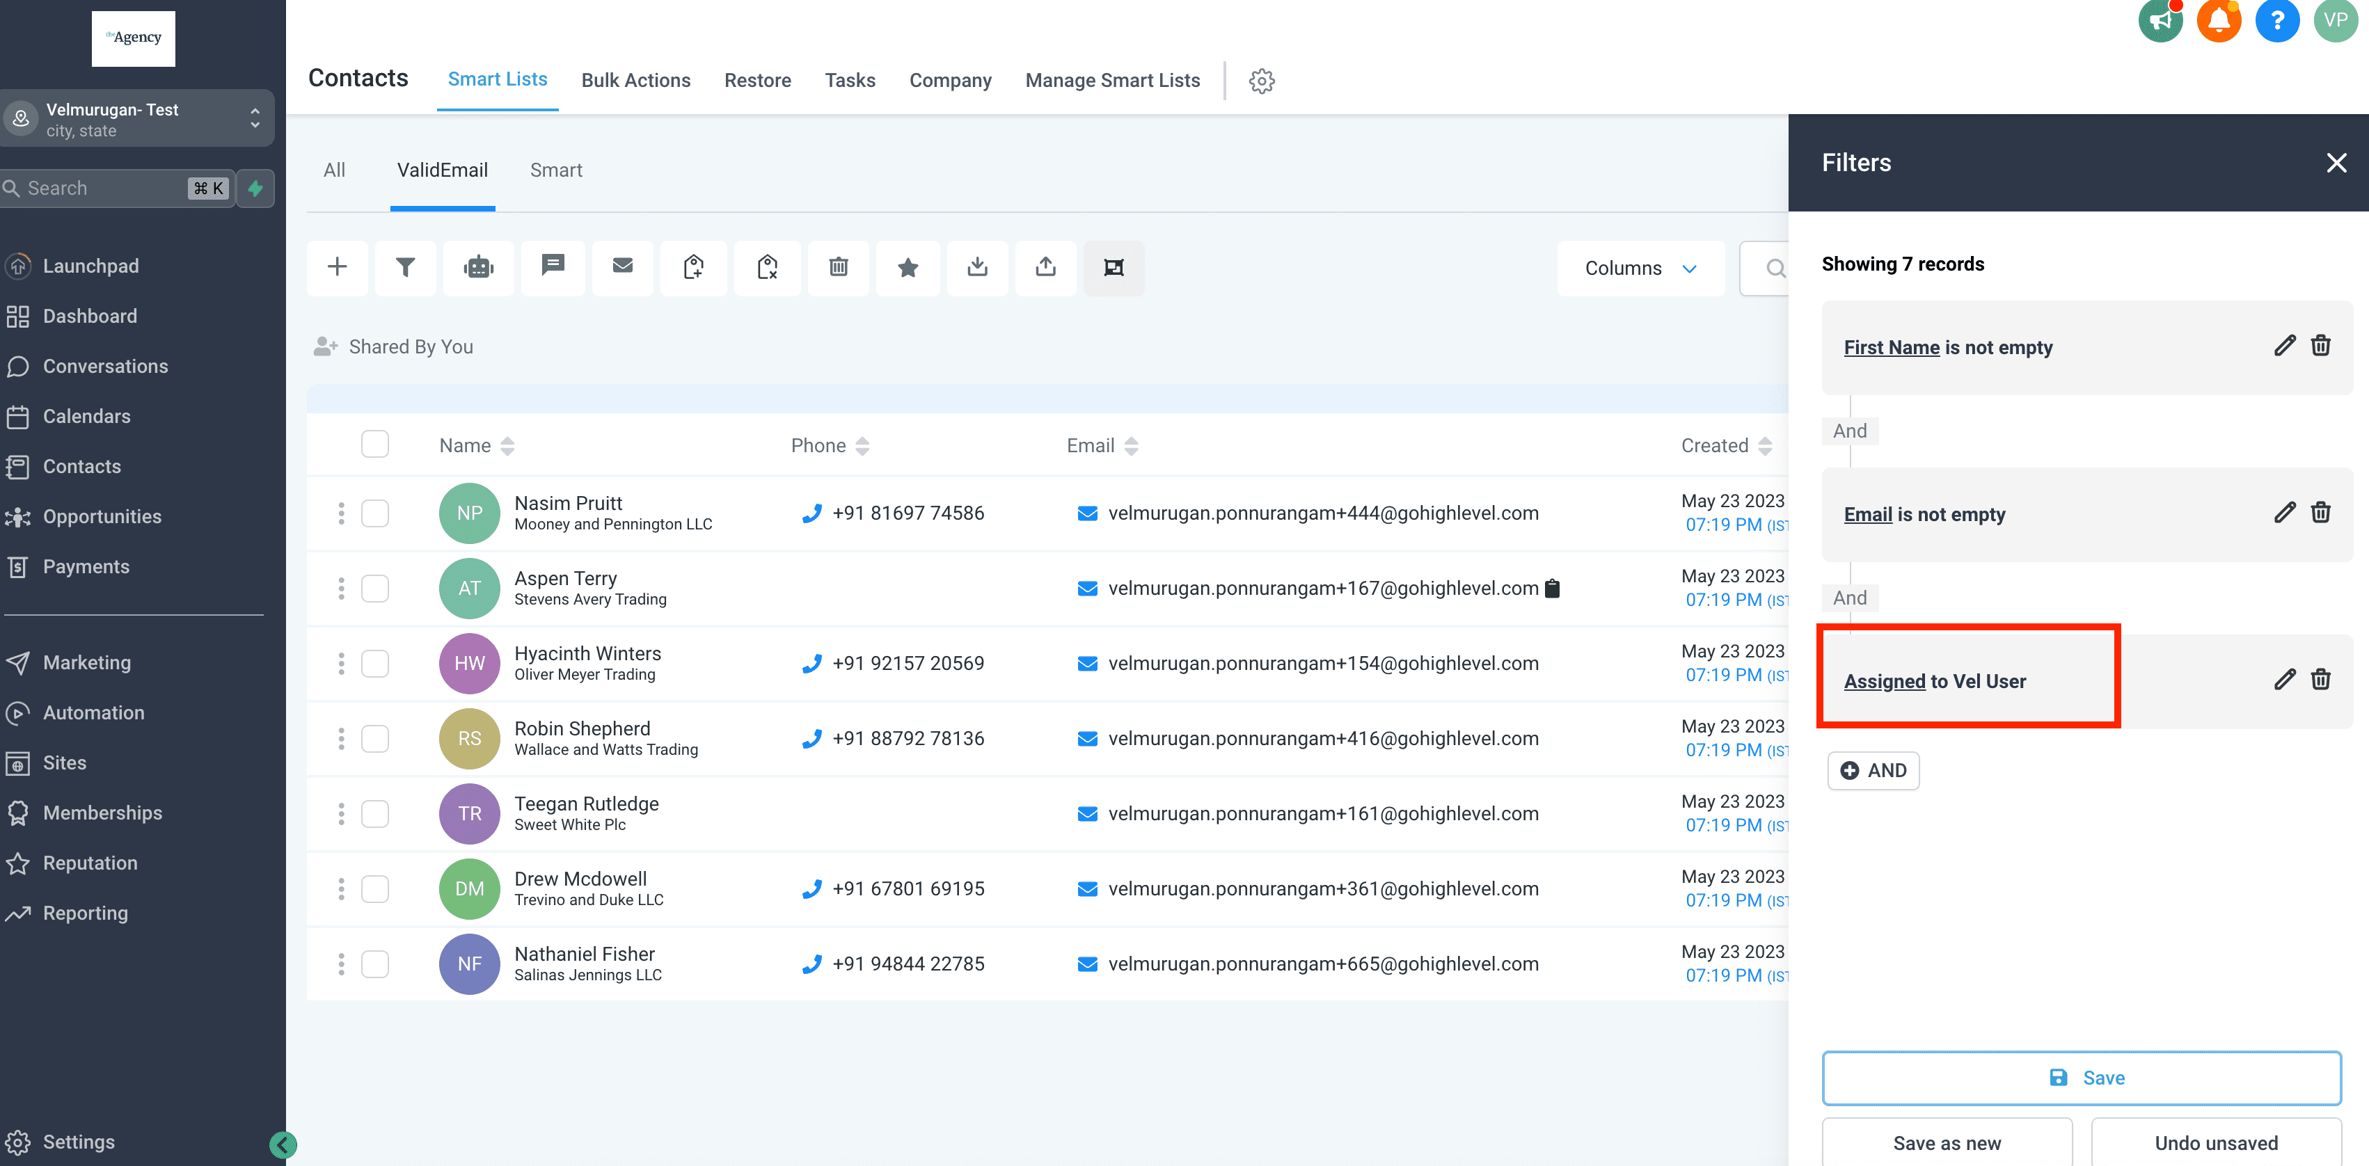Open Manage Smart Lists tab

tap(1112, 81)
